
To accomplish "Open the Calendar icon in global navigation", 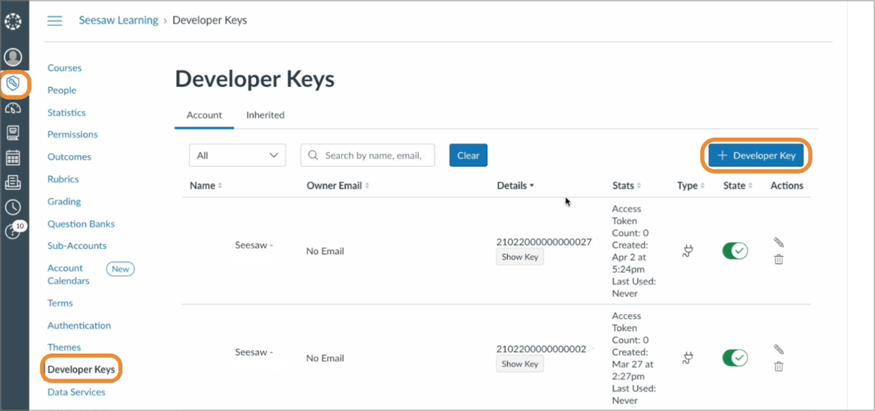I will point(13,158).
